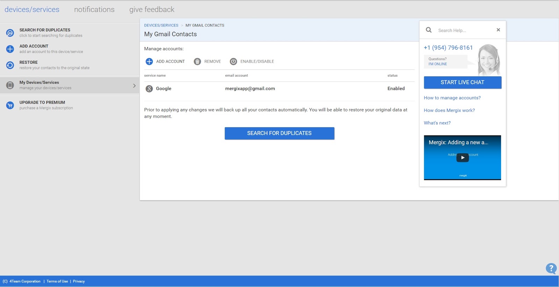Image resolution: width=559 pixels, height=287 pixels.
Task: Open the How to manage accounts link
Action: coord(452,98)
